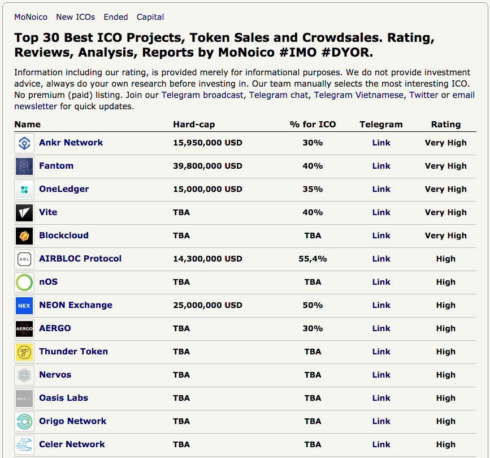The image size is (490, 458).
Task: Open the email newsletter link
Action: pyautogui.click(x=463, y=95)
